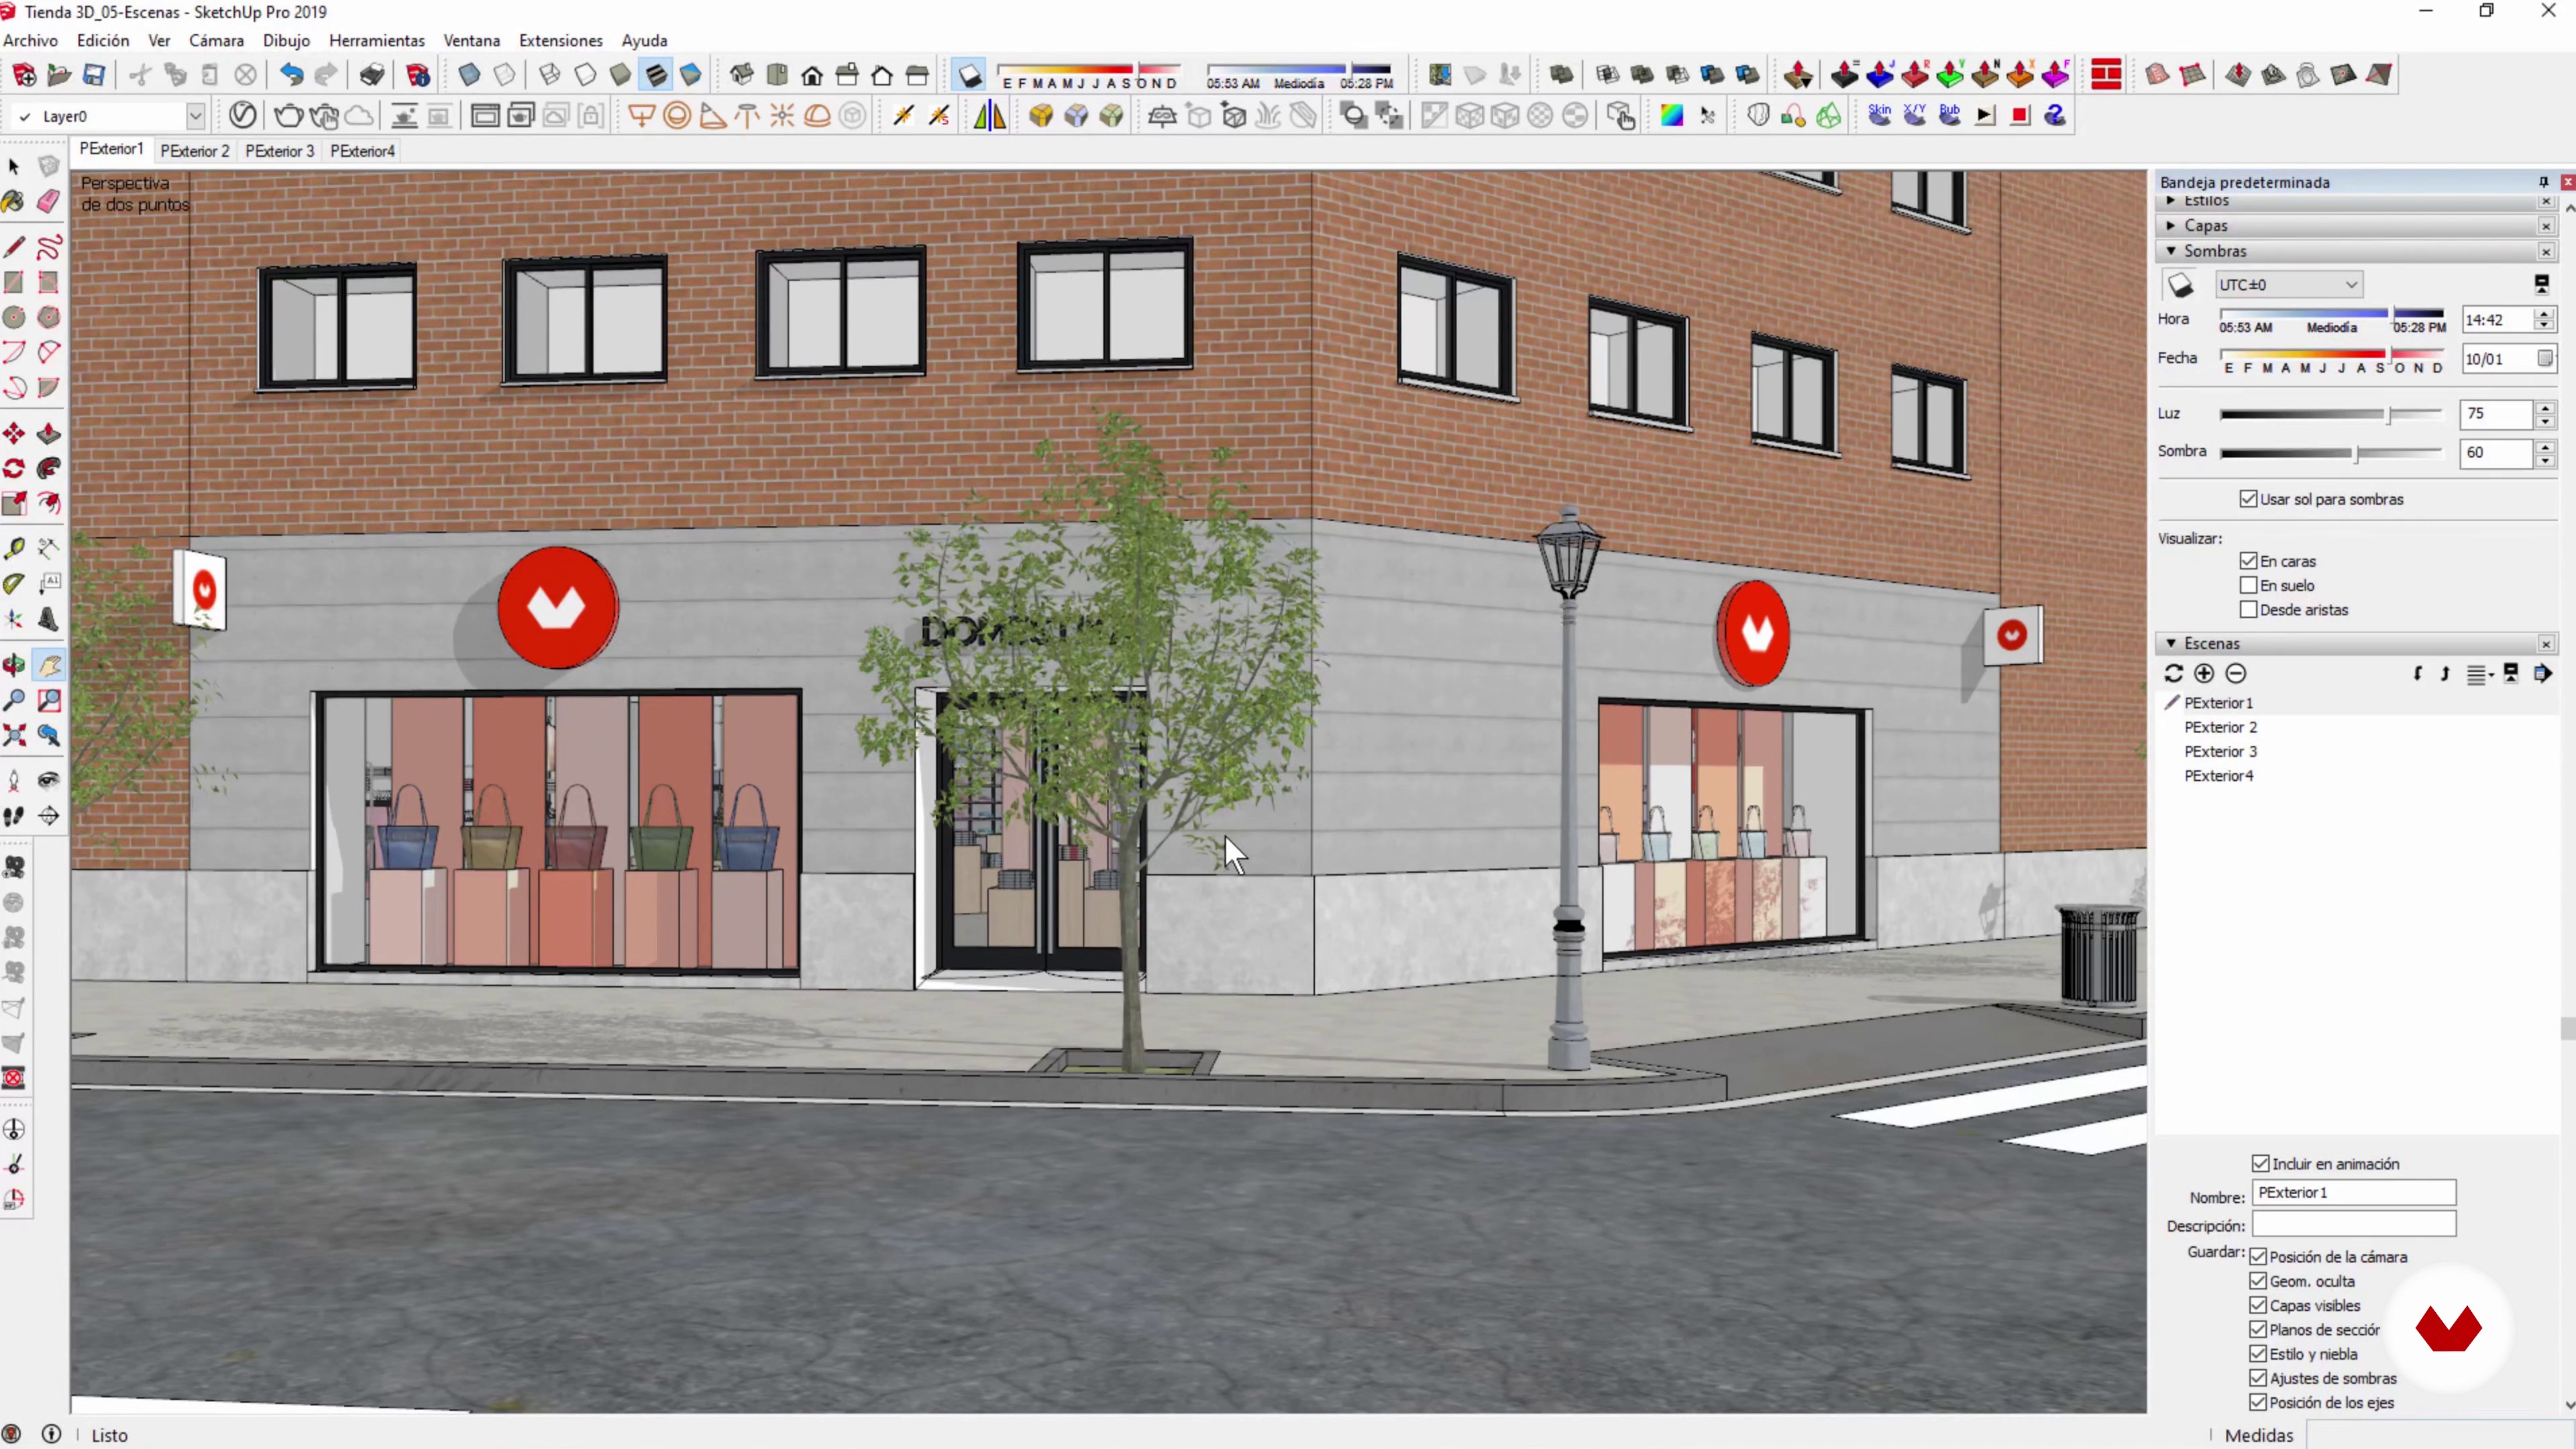Toggle shadow details button in Sombras
The height and width of the screenshot is (1449, 2576).
pyautogui.click(x=2541, y=285)
